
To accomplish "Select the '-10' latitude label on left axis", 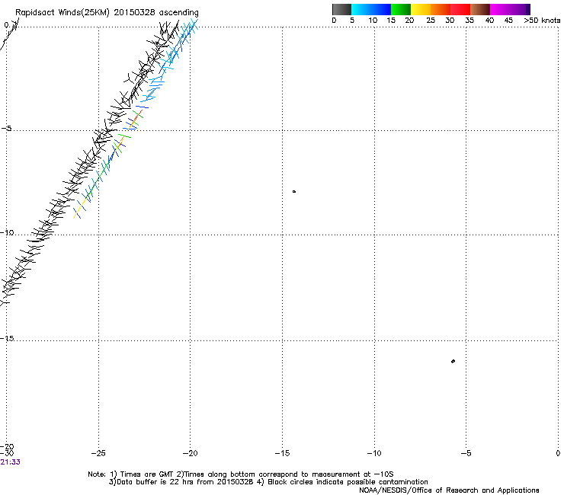I will coord(7,232).
